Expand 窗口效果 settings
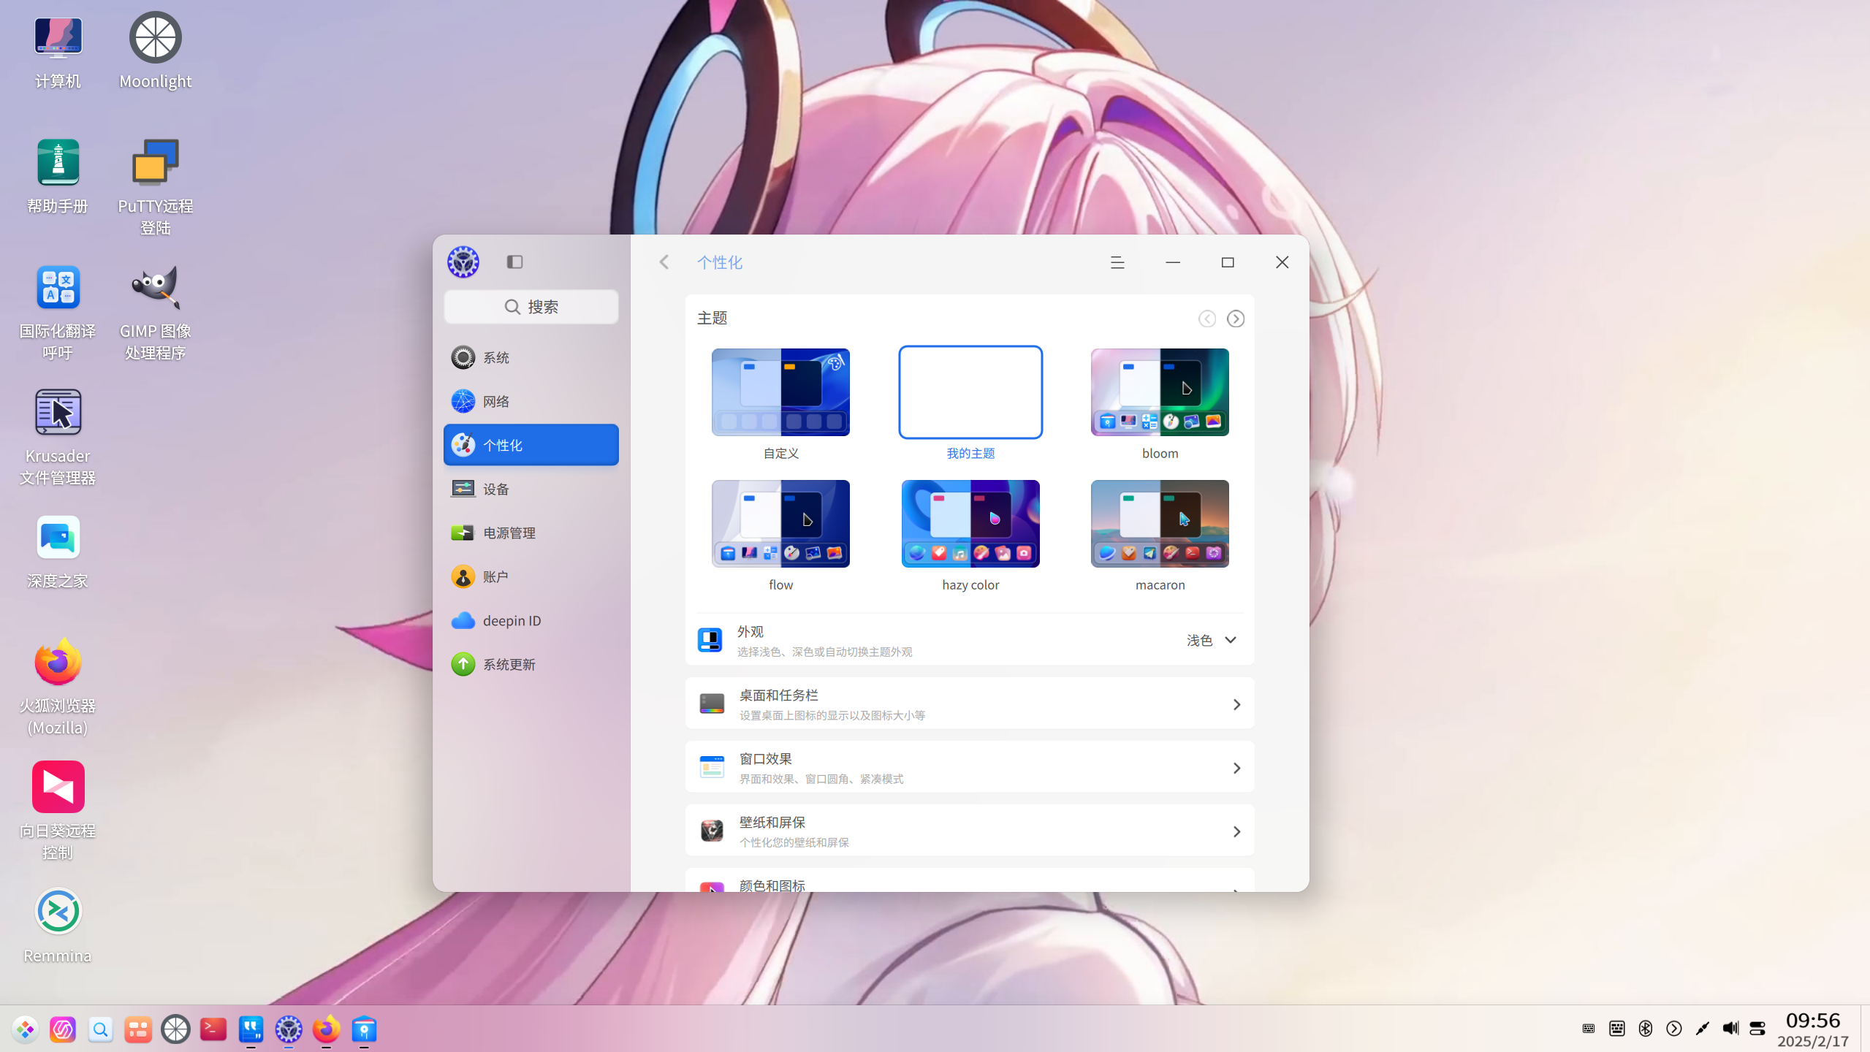 point(970,768)
